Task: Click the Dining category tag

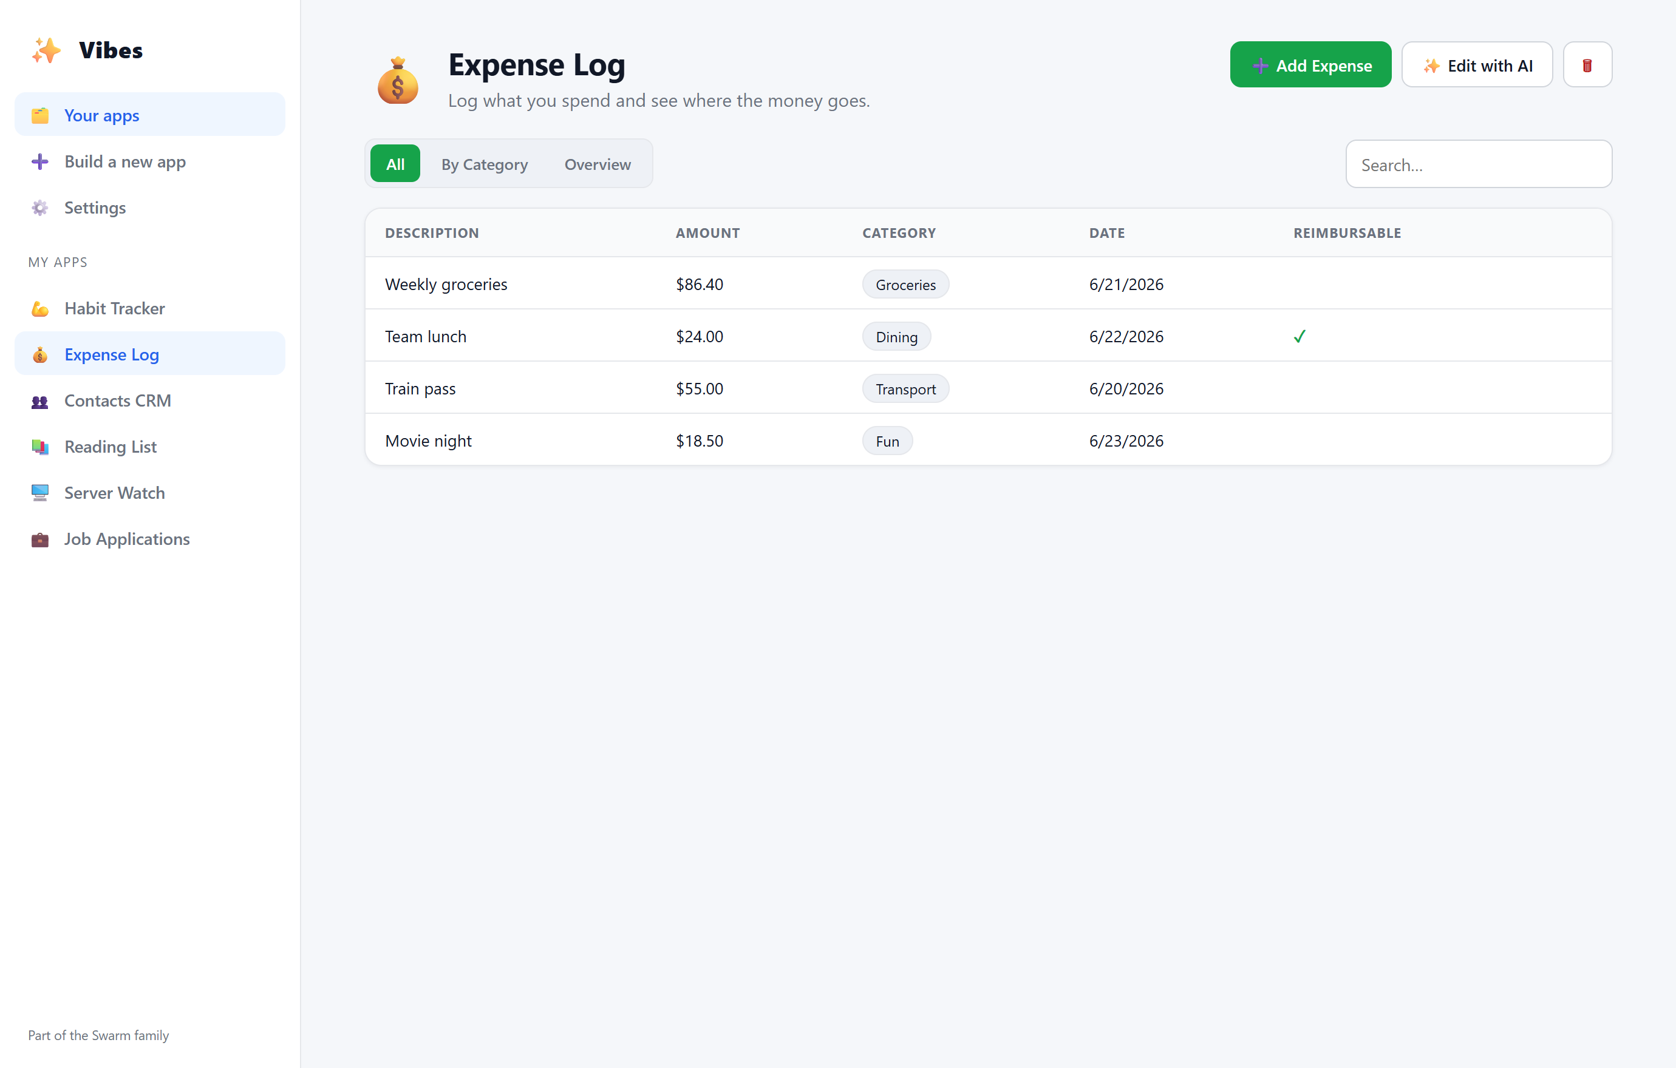Action: pyautogui.click(x=896, y=337)
